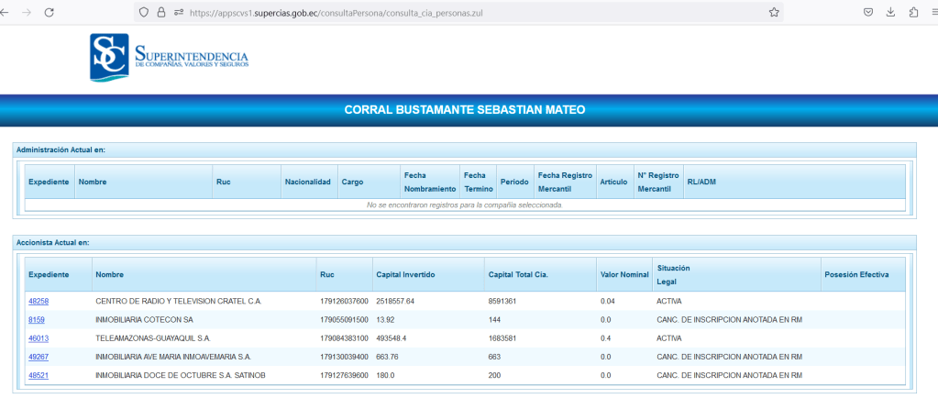Bookmark page using the star icon

[x=774, y=12]
